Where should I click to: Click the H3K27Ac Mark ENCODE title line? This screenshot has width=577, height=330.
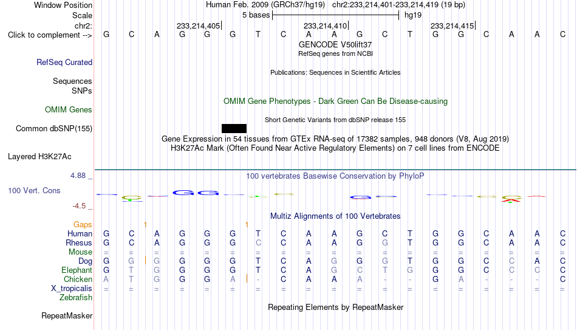coord(335,148)
